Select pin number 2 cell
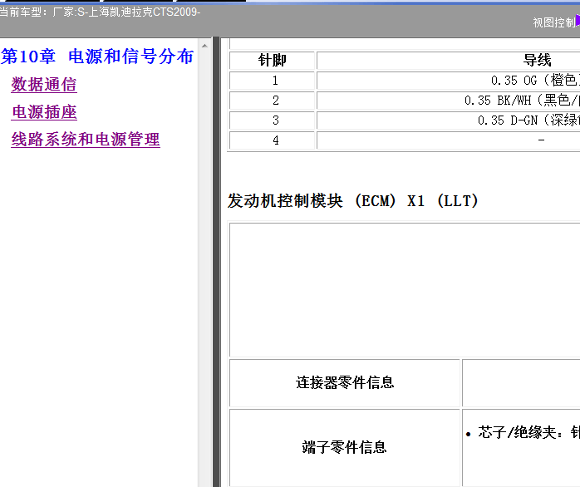Viewport: 580px width, 487px height. [272, 101]
